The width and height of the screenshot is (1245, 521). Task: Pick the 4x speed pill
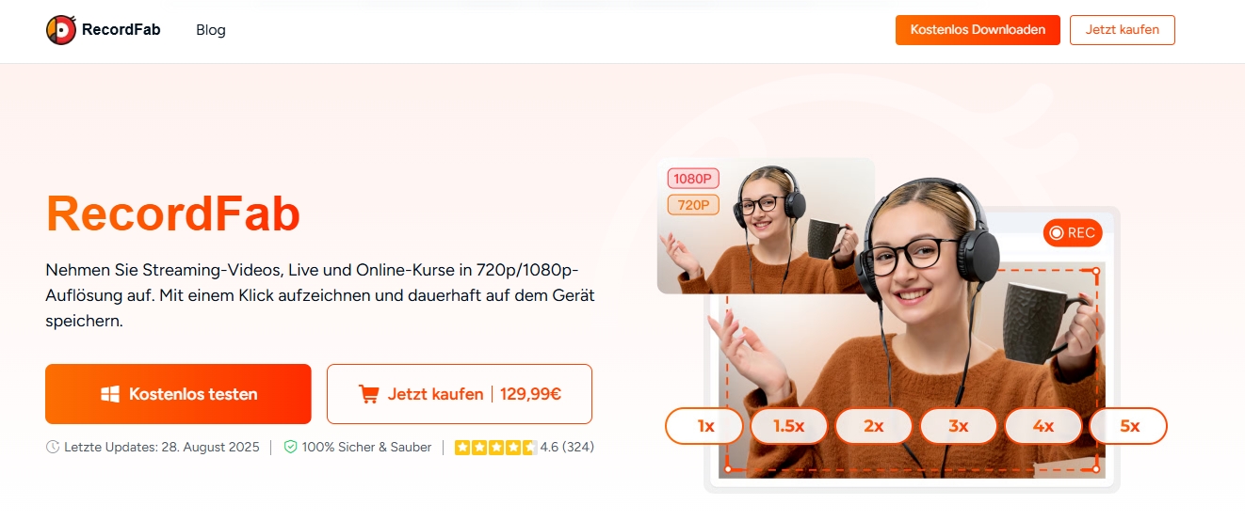(x=1043, y=426)
